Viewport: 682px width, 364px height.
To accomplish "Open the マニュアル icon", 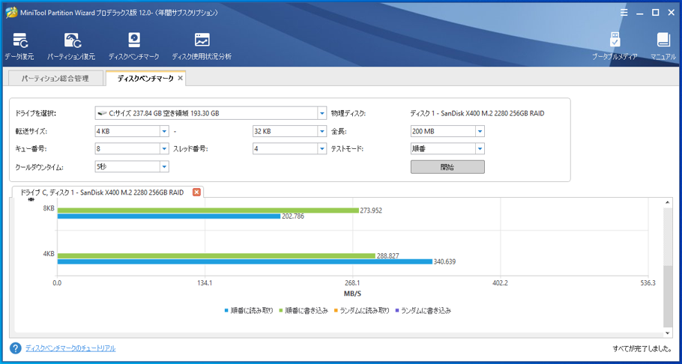I will pos(663,46).
